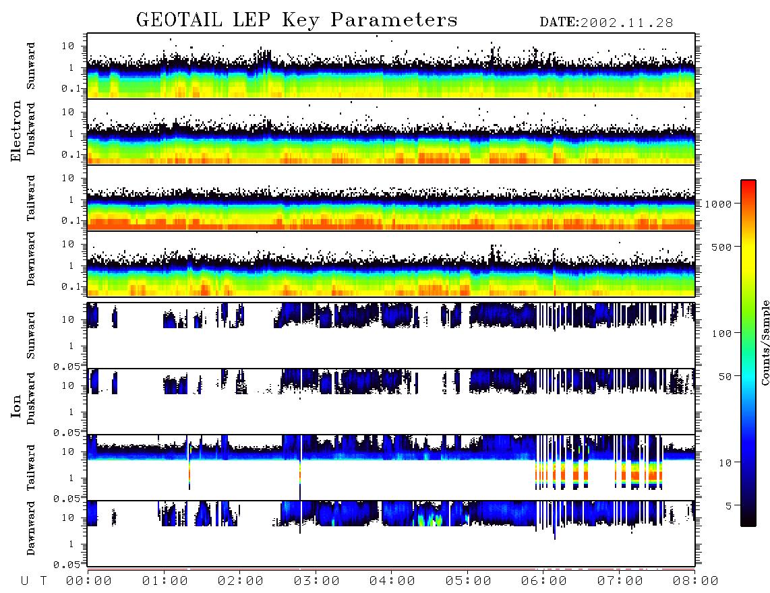The image size is (770, 593).
Task: Click the "500" color bar tick
Action: click(722, 247)
